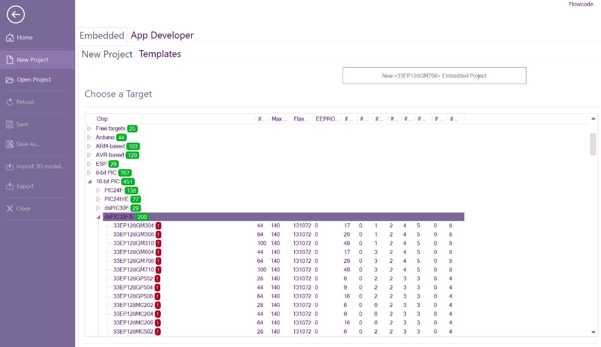This screenshot has height=347, width=601.
Task: Sort by the Flas... column header
Action: (x=302, y=119)
